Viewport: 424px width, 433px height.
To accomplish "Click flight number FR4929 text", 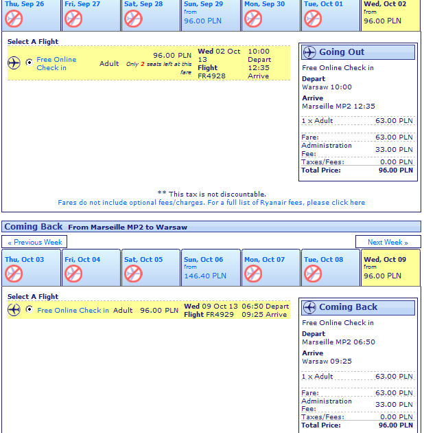I will pos(220,315).
